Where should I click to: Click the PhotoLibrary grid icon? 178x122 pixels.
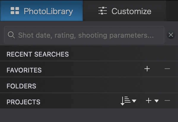[15, 11]
